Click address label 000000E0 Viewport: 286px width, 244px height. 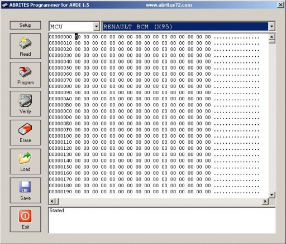click(60, 124)
